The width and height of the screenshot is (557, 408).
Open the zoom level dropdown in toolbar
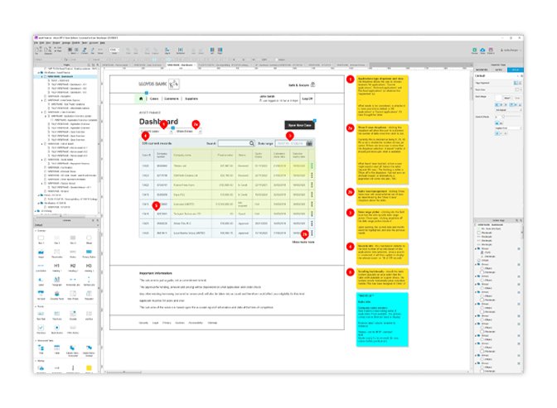coord(114,50)
